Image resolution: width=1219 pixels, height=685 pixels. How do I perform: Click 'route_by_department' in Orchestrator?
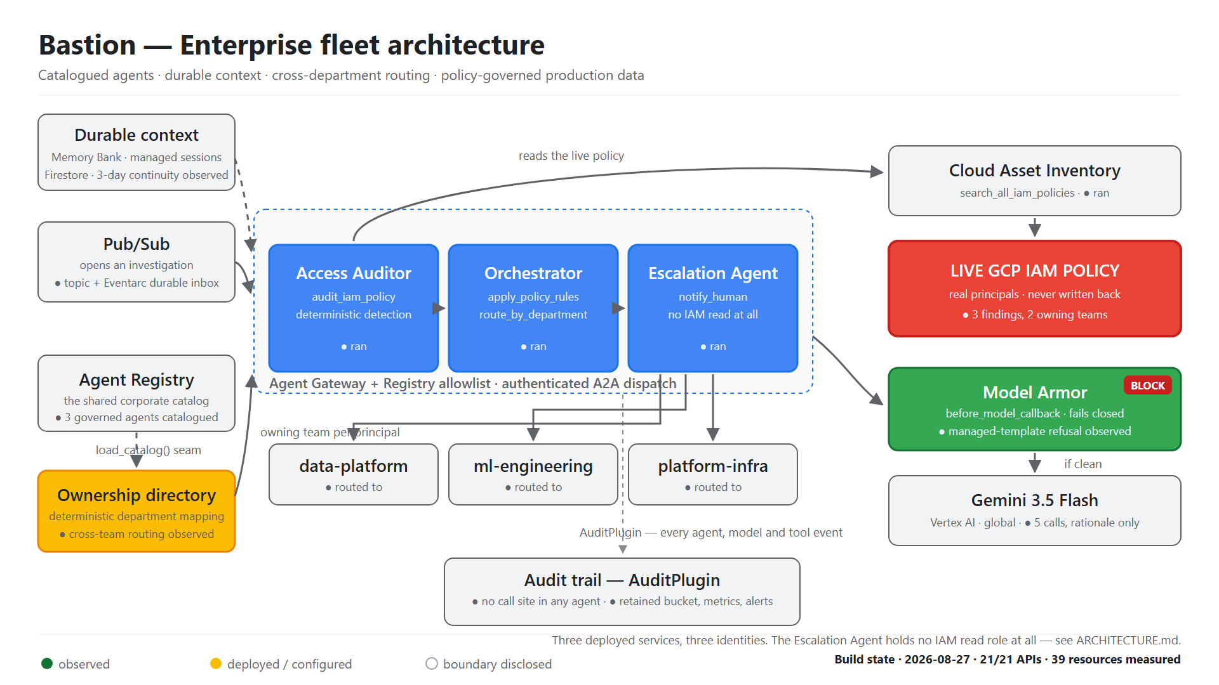pyautogui.click(x=533, y=315)
